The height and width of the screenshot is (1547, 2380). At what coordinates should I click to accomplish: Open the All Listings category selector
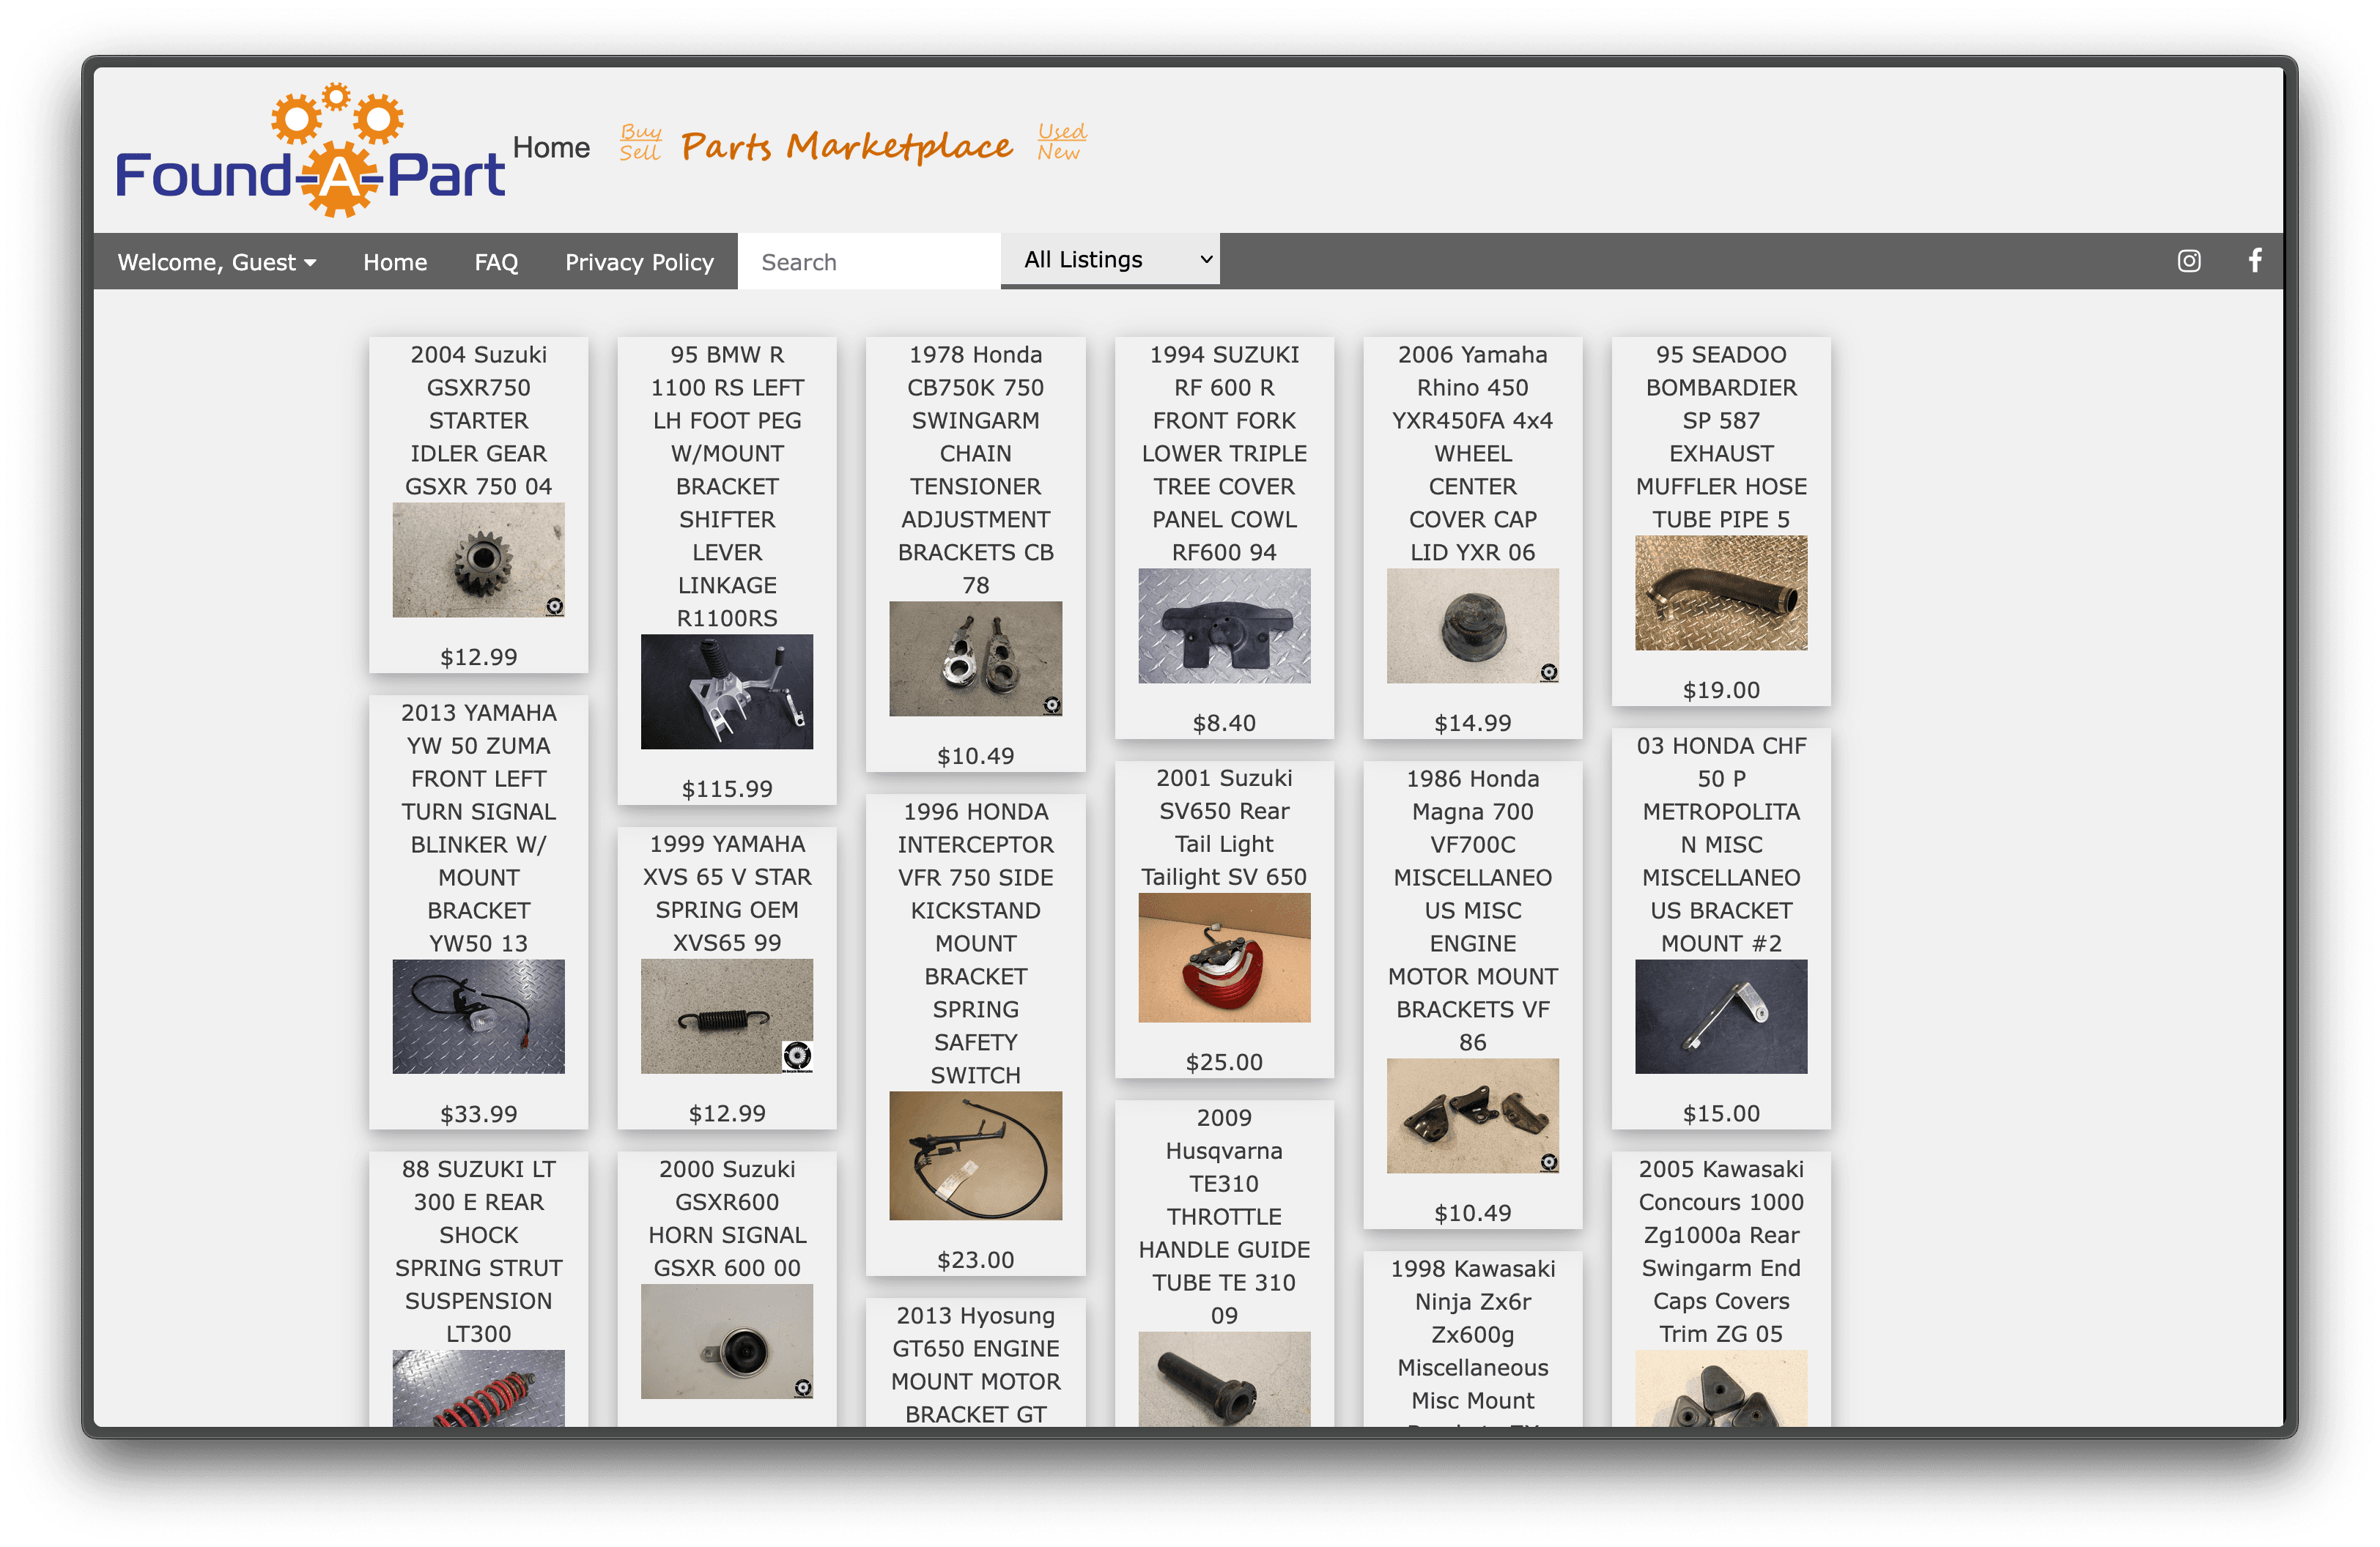click(1110, 260)
